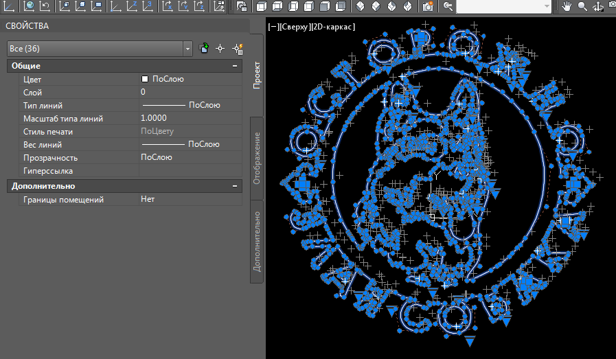Collapse the 'Дополнительно' section
This screenshot has height=359, width=616.
235,186
